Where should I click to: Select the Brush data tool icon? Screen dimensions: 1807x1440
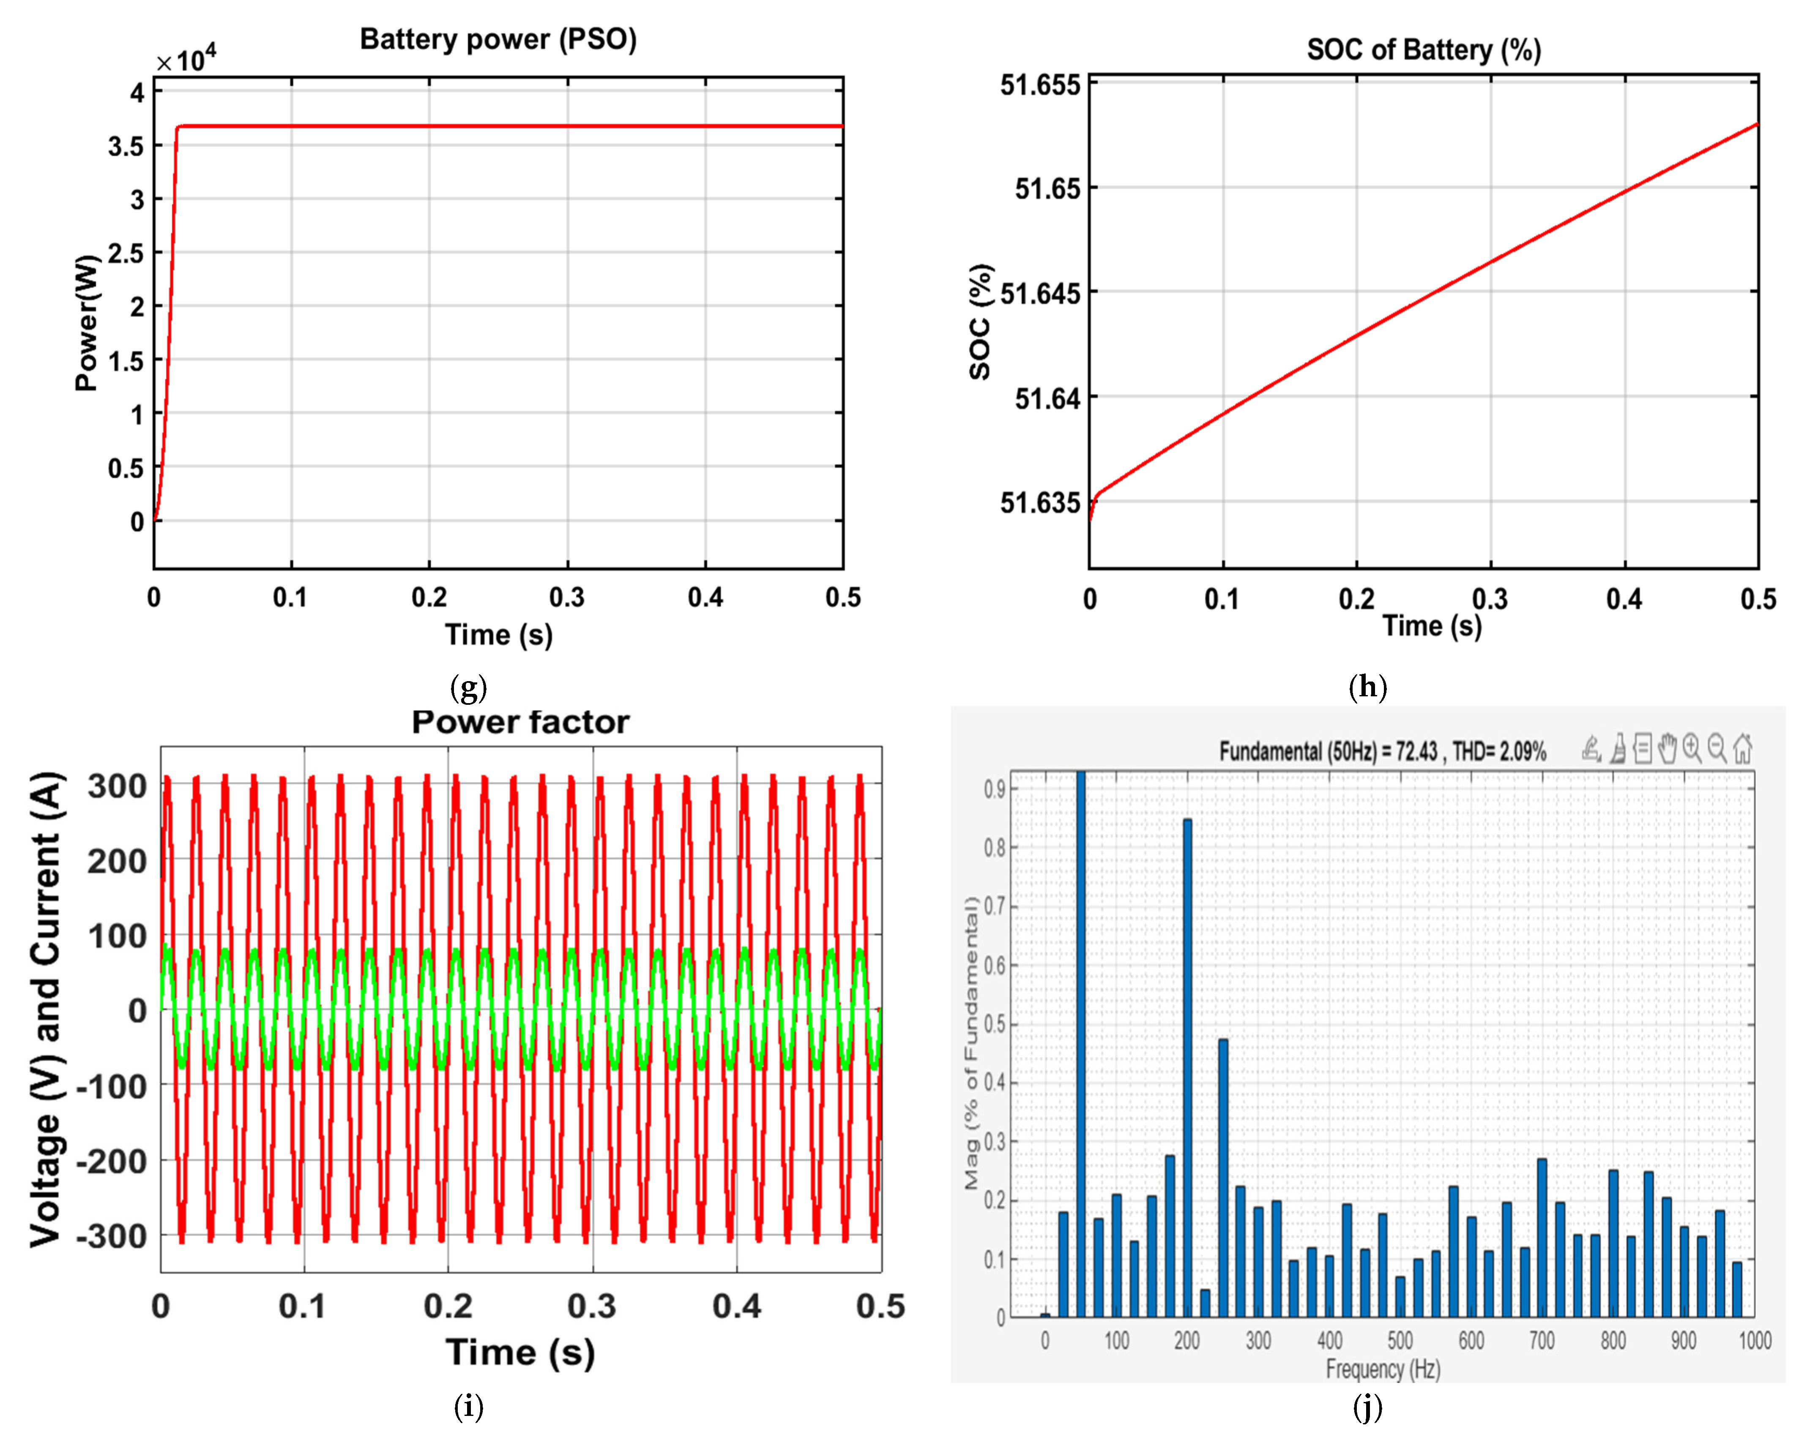pyautogui.click(x=1618, y=748)
